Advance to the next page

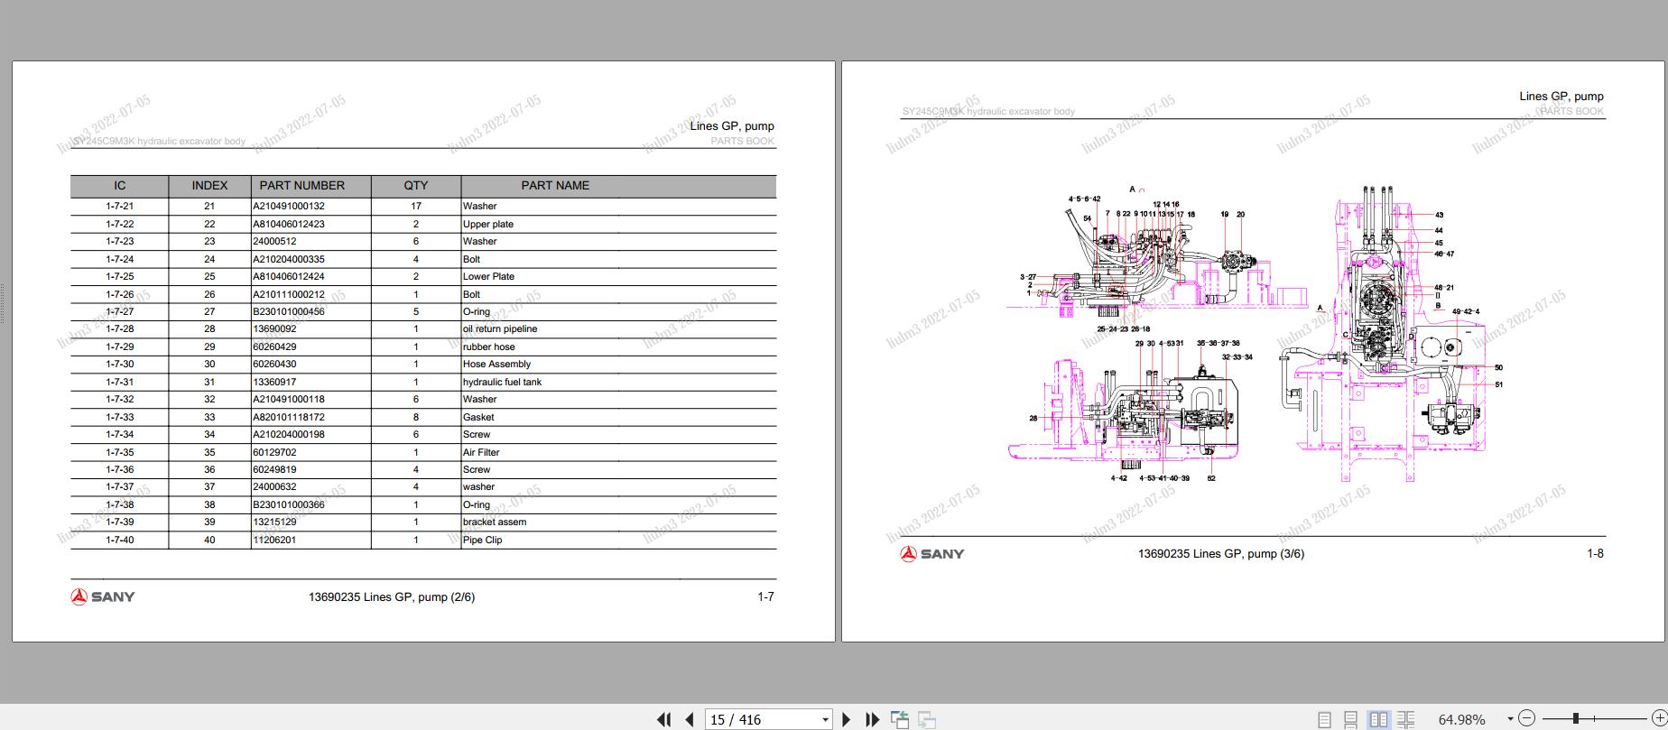tap(846, 719)
